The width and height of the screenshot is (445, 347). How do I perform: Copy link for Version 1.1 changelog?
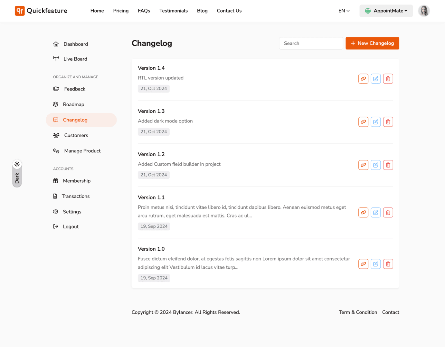point(363,212)
